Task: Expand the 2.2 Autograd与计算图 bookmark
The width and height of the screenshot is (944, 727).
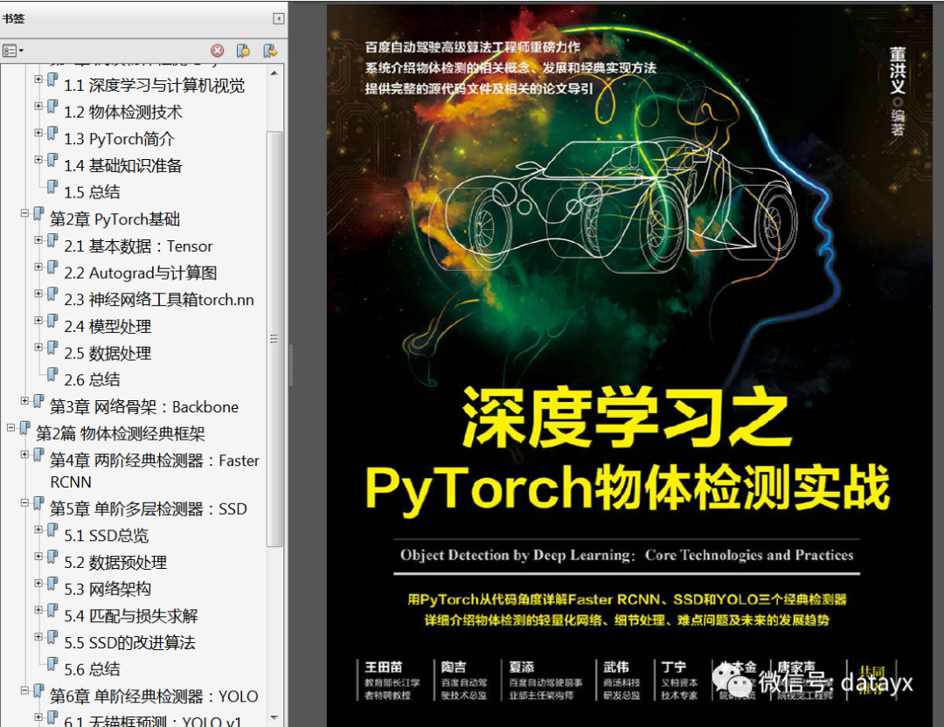Action: pos(38,267)
